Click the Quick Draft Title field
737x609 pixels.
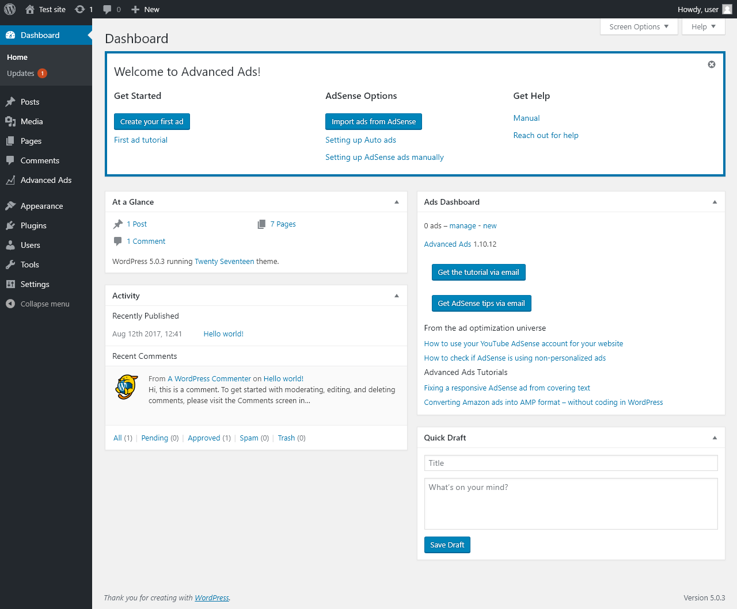coord(571,463)
